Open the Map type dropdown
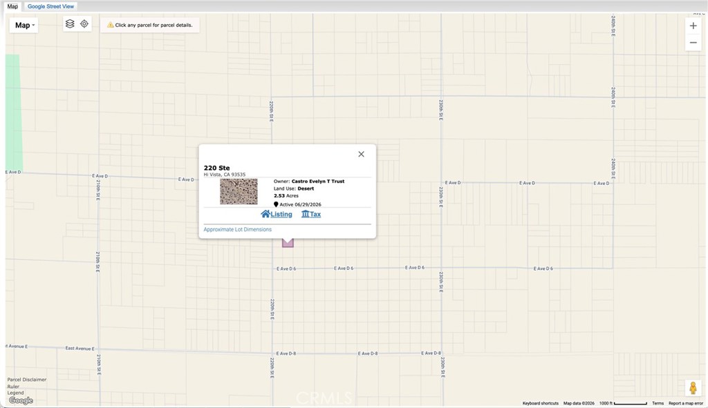 [24, 26]
